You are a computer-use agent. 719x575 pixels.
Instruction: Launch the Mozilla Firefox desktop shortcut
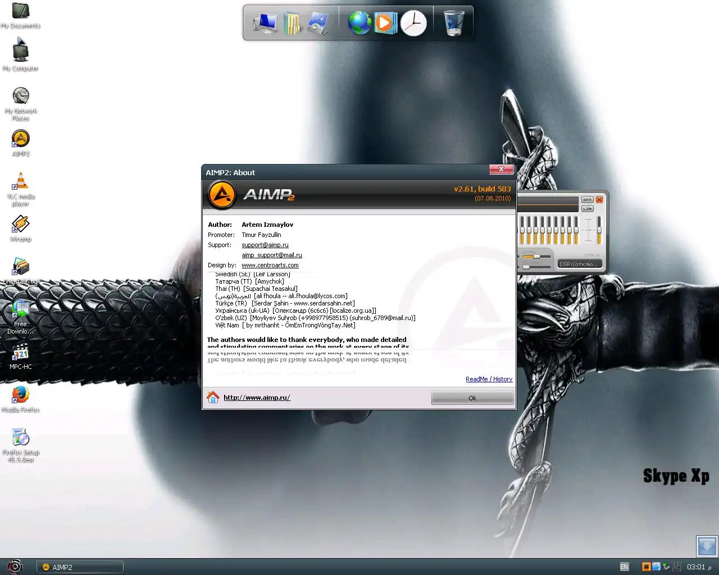pos(21,399)
